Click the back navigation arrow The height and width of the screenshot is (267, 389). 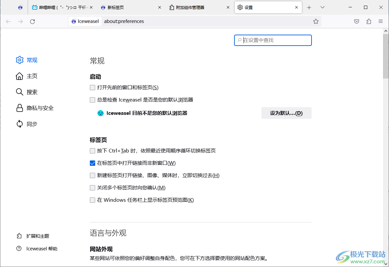tap(8, 22)
